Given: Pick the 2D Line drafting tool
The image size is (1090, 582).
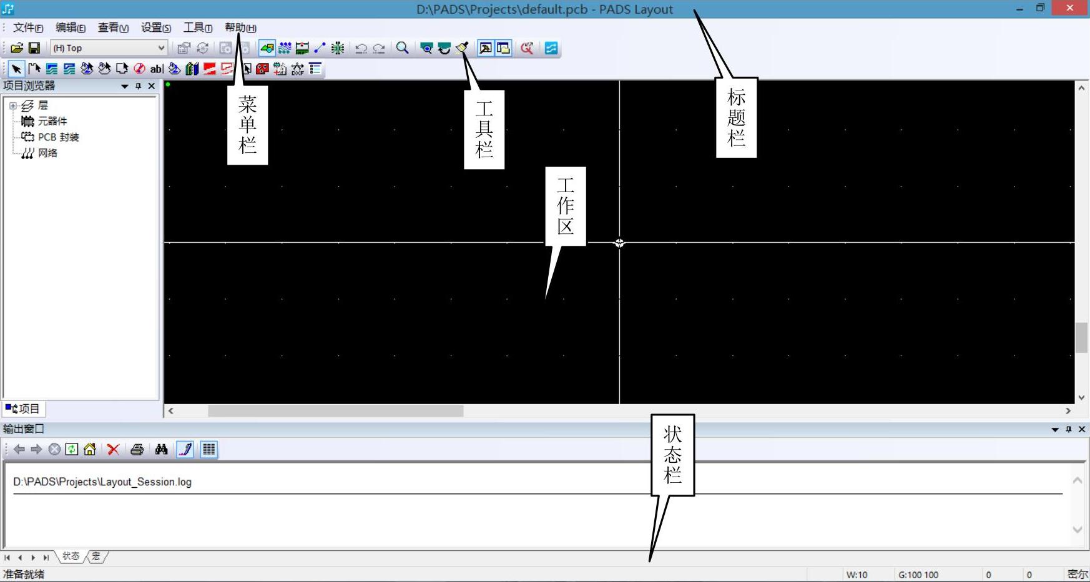Looking at the screenshot, I should tap(34, 69).
